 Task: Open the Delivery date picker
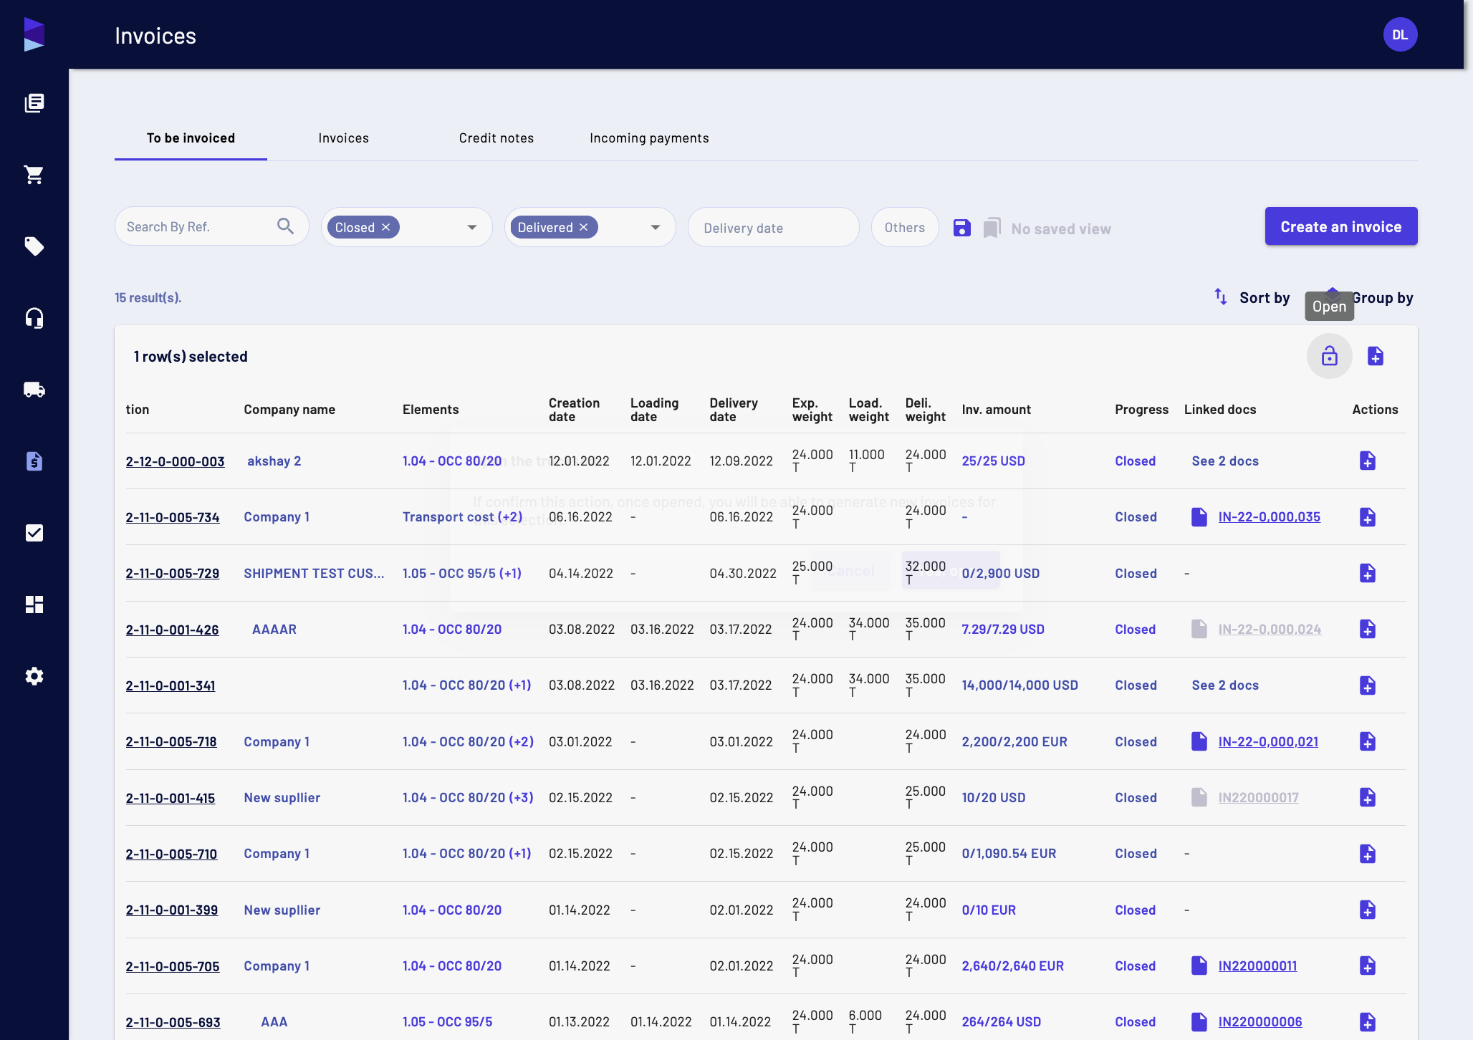click(x=774, y=228)
